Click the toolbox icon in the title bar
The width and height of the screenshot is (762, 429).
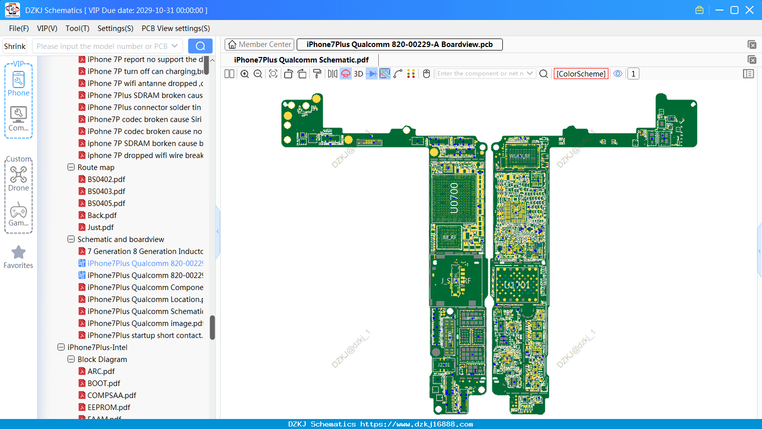coord(699,10)
